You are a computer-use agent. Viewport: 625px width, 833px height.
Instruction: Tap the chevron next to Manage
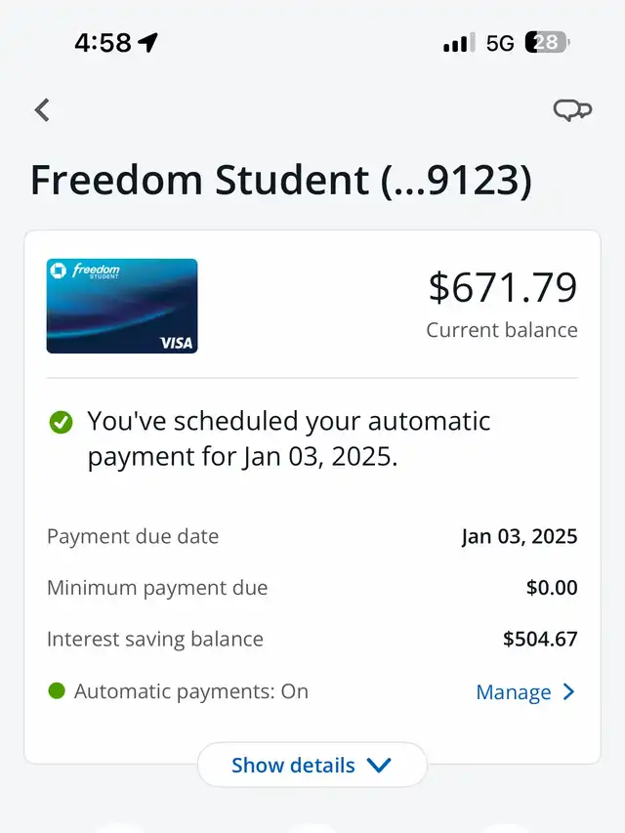[x=569, y=692]
